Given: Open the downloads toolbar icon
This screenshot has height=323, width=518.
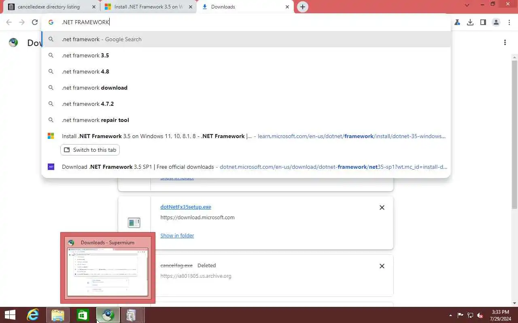Looking at the screenshot, I should 470,22.
